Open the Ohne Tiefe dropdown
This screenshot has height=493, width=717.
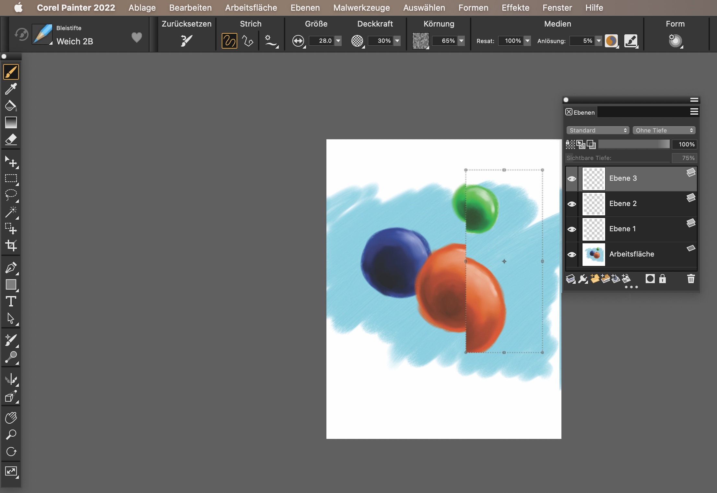click(x=664, y=130)
